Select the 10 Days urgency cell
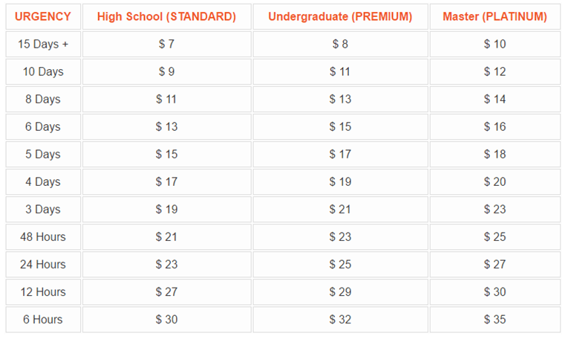Viewport: 565px width, 339px height. coord(43,71)
